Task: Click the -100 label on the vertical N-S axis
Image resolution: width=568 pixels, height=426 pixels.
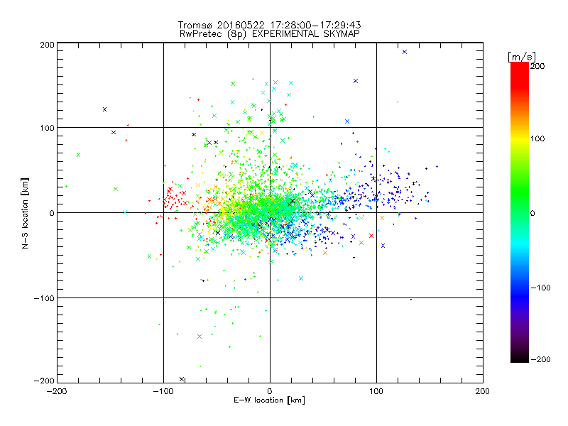Action: pyautogui.click(x=44, y=298)
